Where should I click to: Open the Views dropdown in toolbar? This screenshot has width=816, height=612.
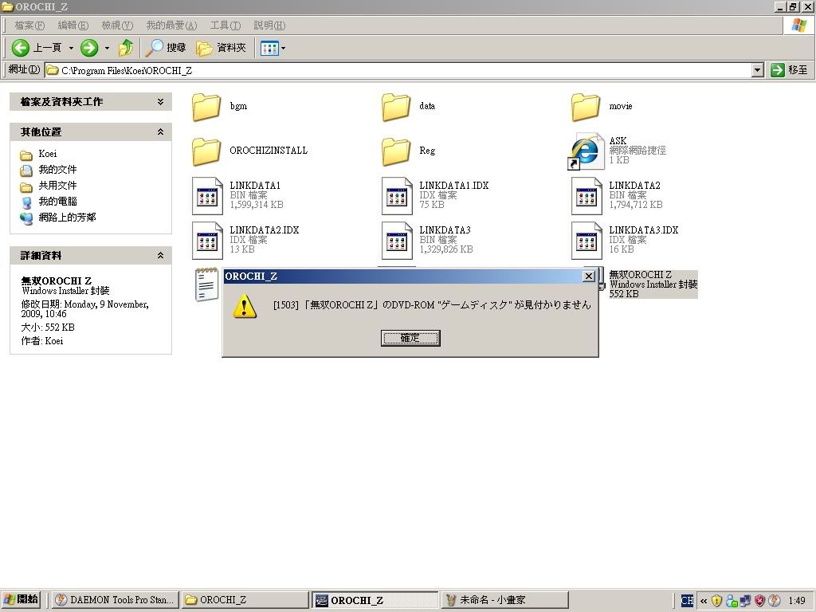pyautogui.click(x=273, y=48)
